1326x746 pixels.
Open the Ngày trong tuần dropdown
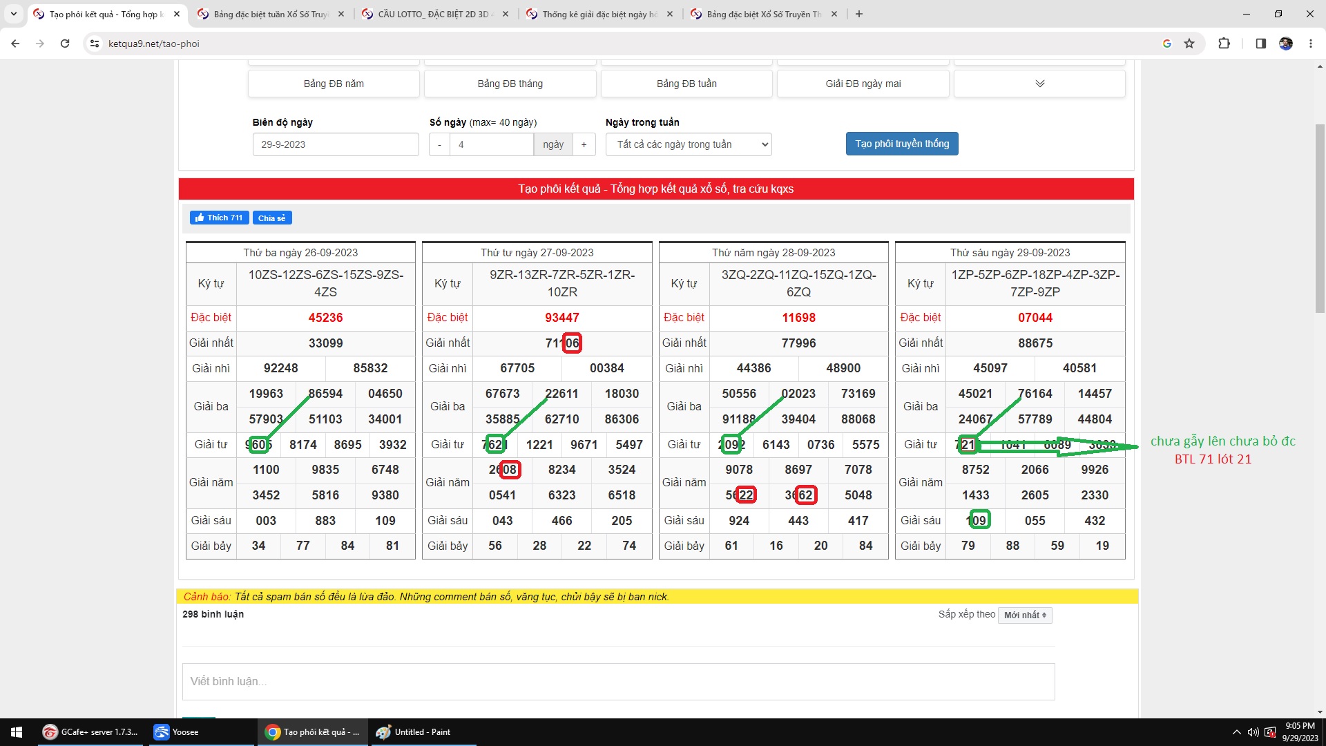[688, 144]
